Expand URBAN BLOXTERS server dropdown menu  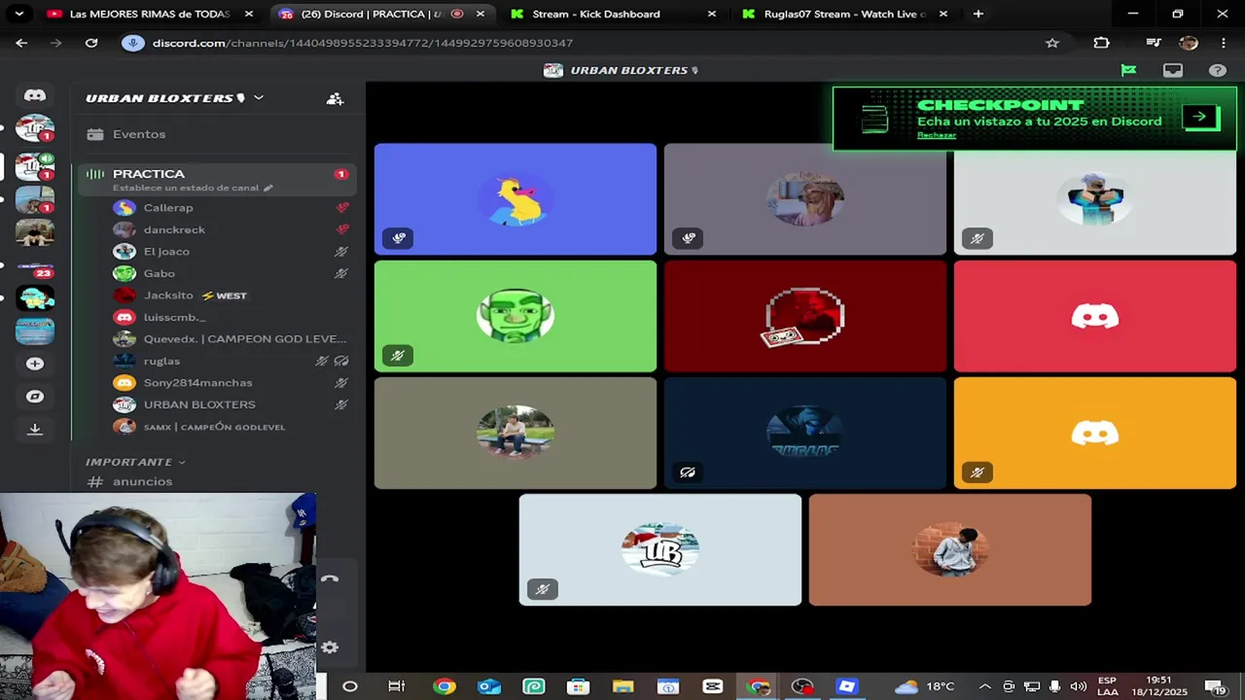tap(258, 98)
